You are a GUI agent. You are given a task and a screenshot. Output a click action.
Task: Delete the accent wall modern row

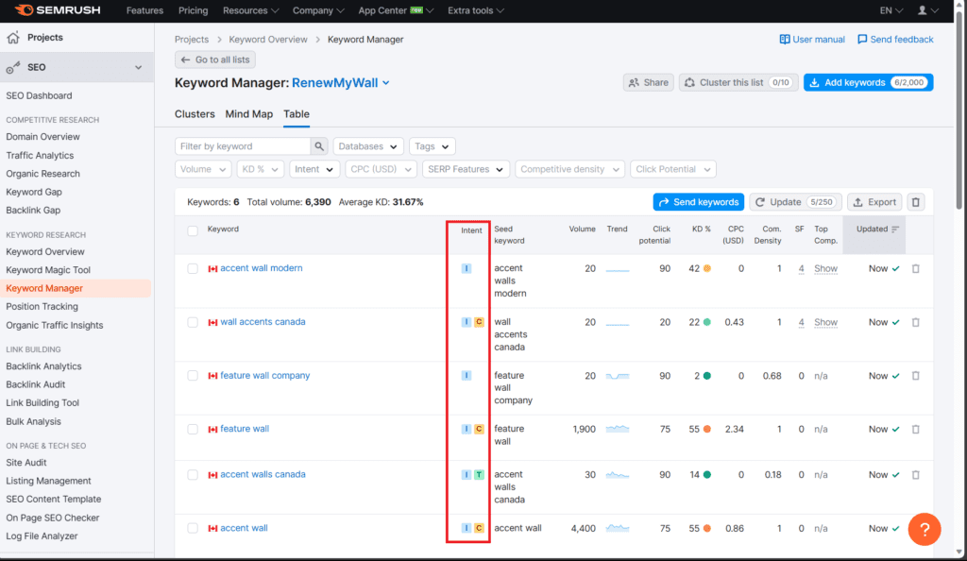tap(916, 269)
